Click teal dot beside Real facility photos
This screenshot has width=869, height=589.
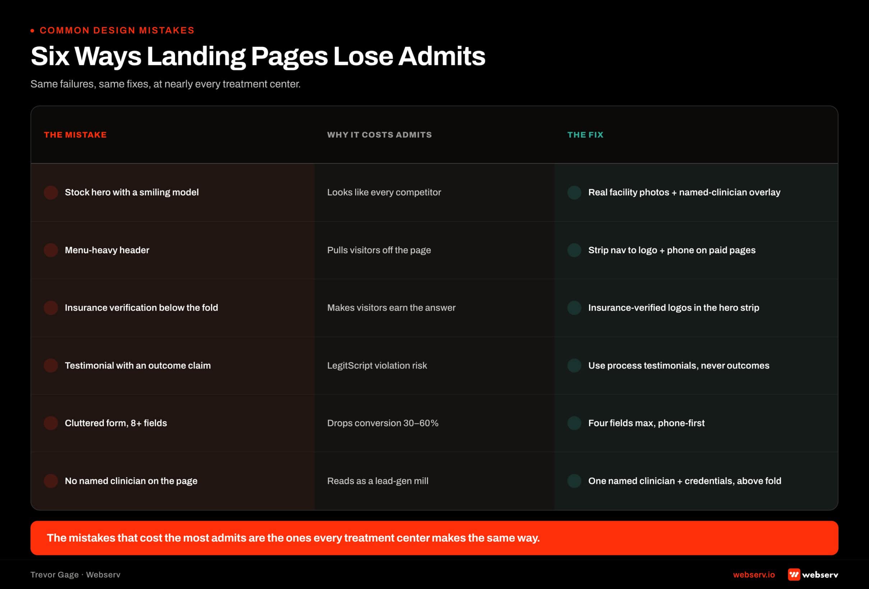click(x=574, y=193)
